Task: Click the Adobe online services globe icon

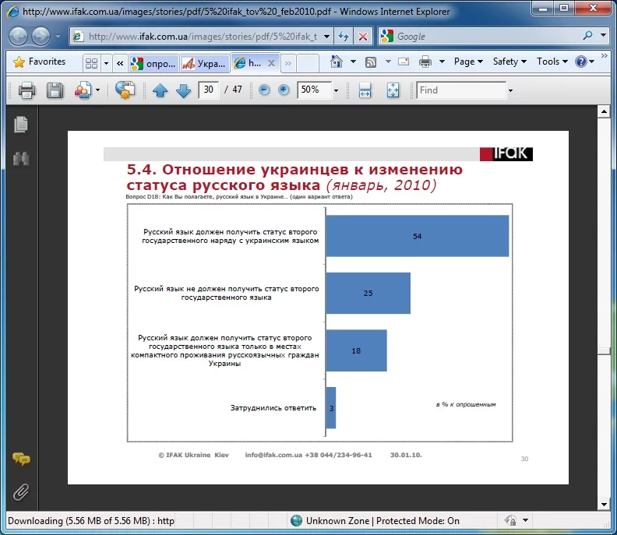Action: pyautogui.click(x=125, y=90)
